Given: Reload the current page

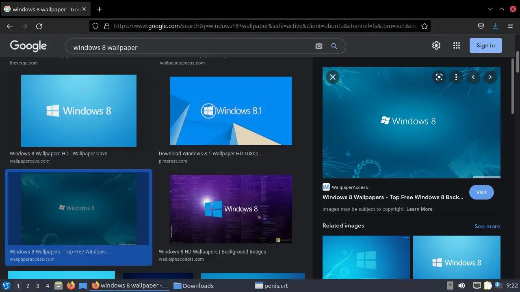Looking at the screenshot, I should coord(39,26).
